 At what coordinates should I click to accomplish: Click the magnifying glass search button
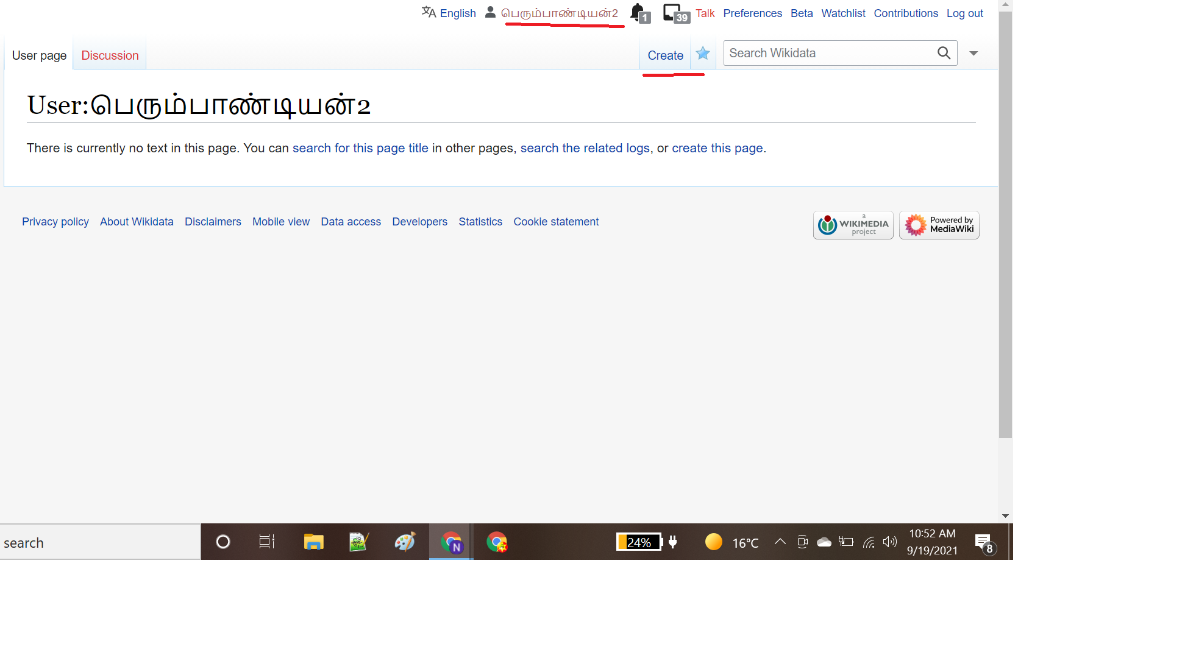[944, 53]
